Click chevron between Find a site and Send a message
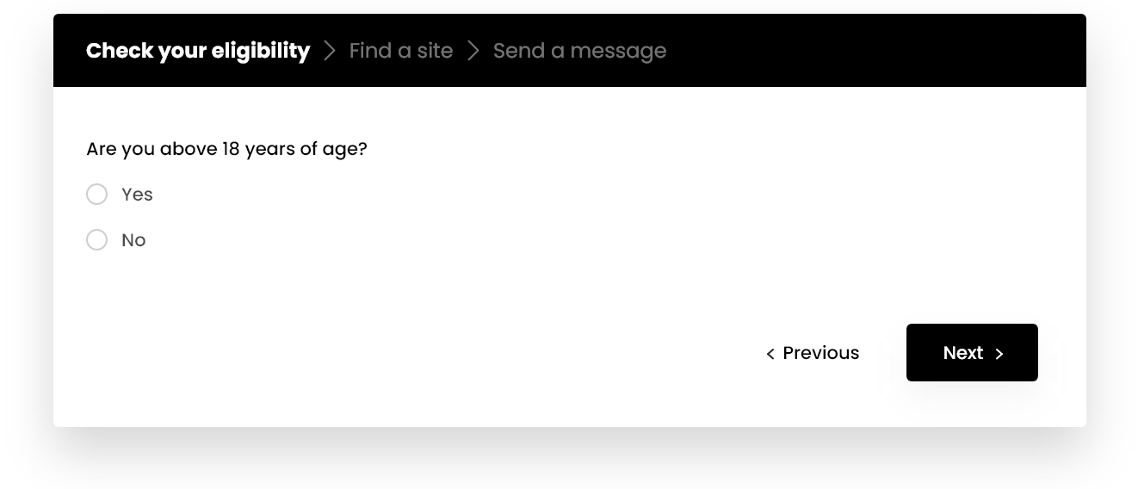The image size is (1138, 489). coord(473,51)
